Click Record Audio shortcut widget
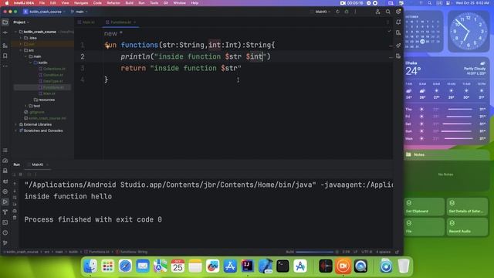Screen dimensions: 494x278 [467, 227]
